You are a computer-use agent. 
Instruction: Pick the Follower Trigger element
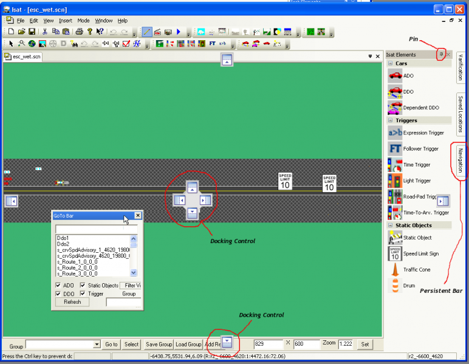413,149
